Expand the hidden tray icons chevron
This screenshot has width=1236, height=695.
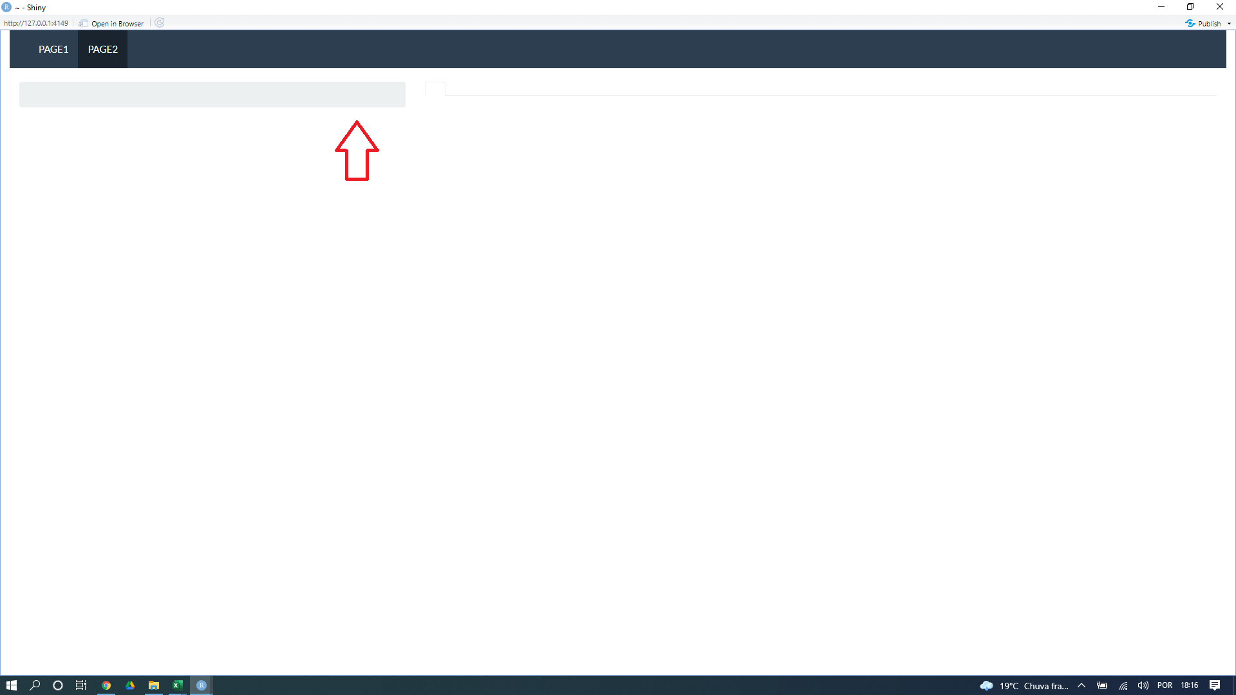(1081, 685)
